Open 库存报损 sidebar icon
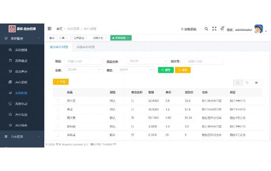271x171 pixels. point(10,114)
